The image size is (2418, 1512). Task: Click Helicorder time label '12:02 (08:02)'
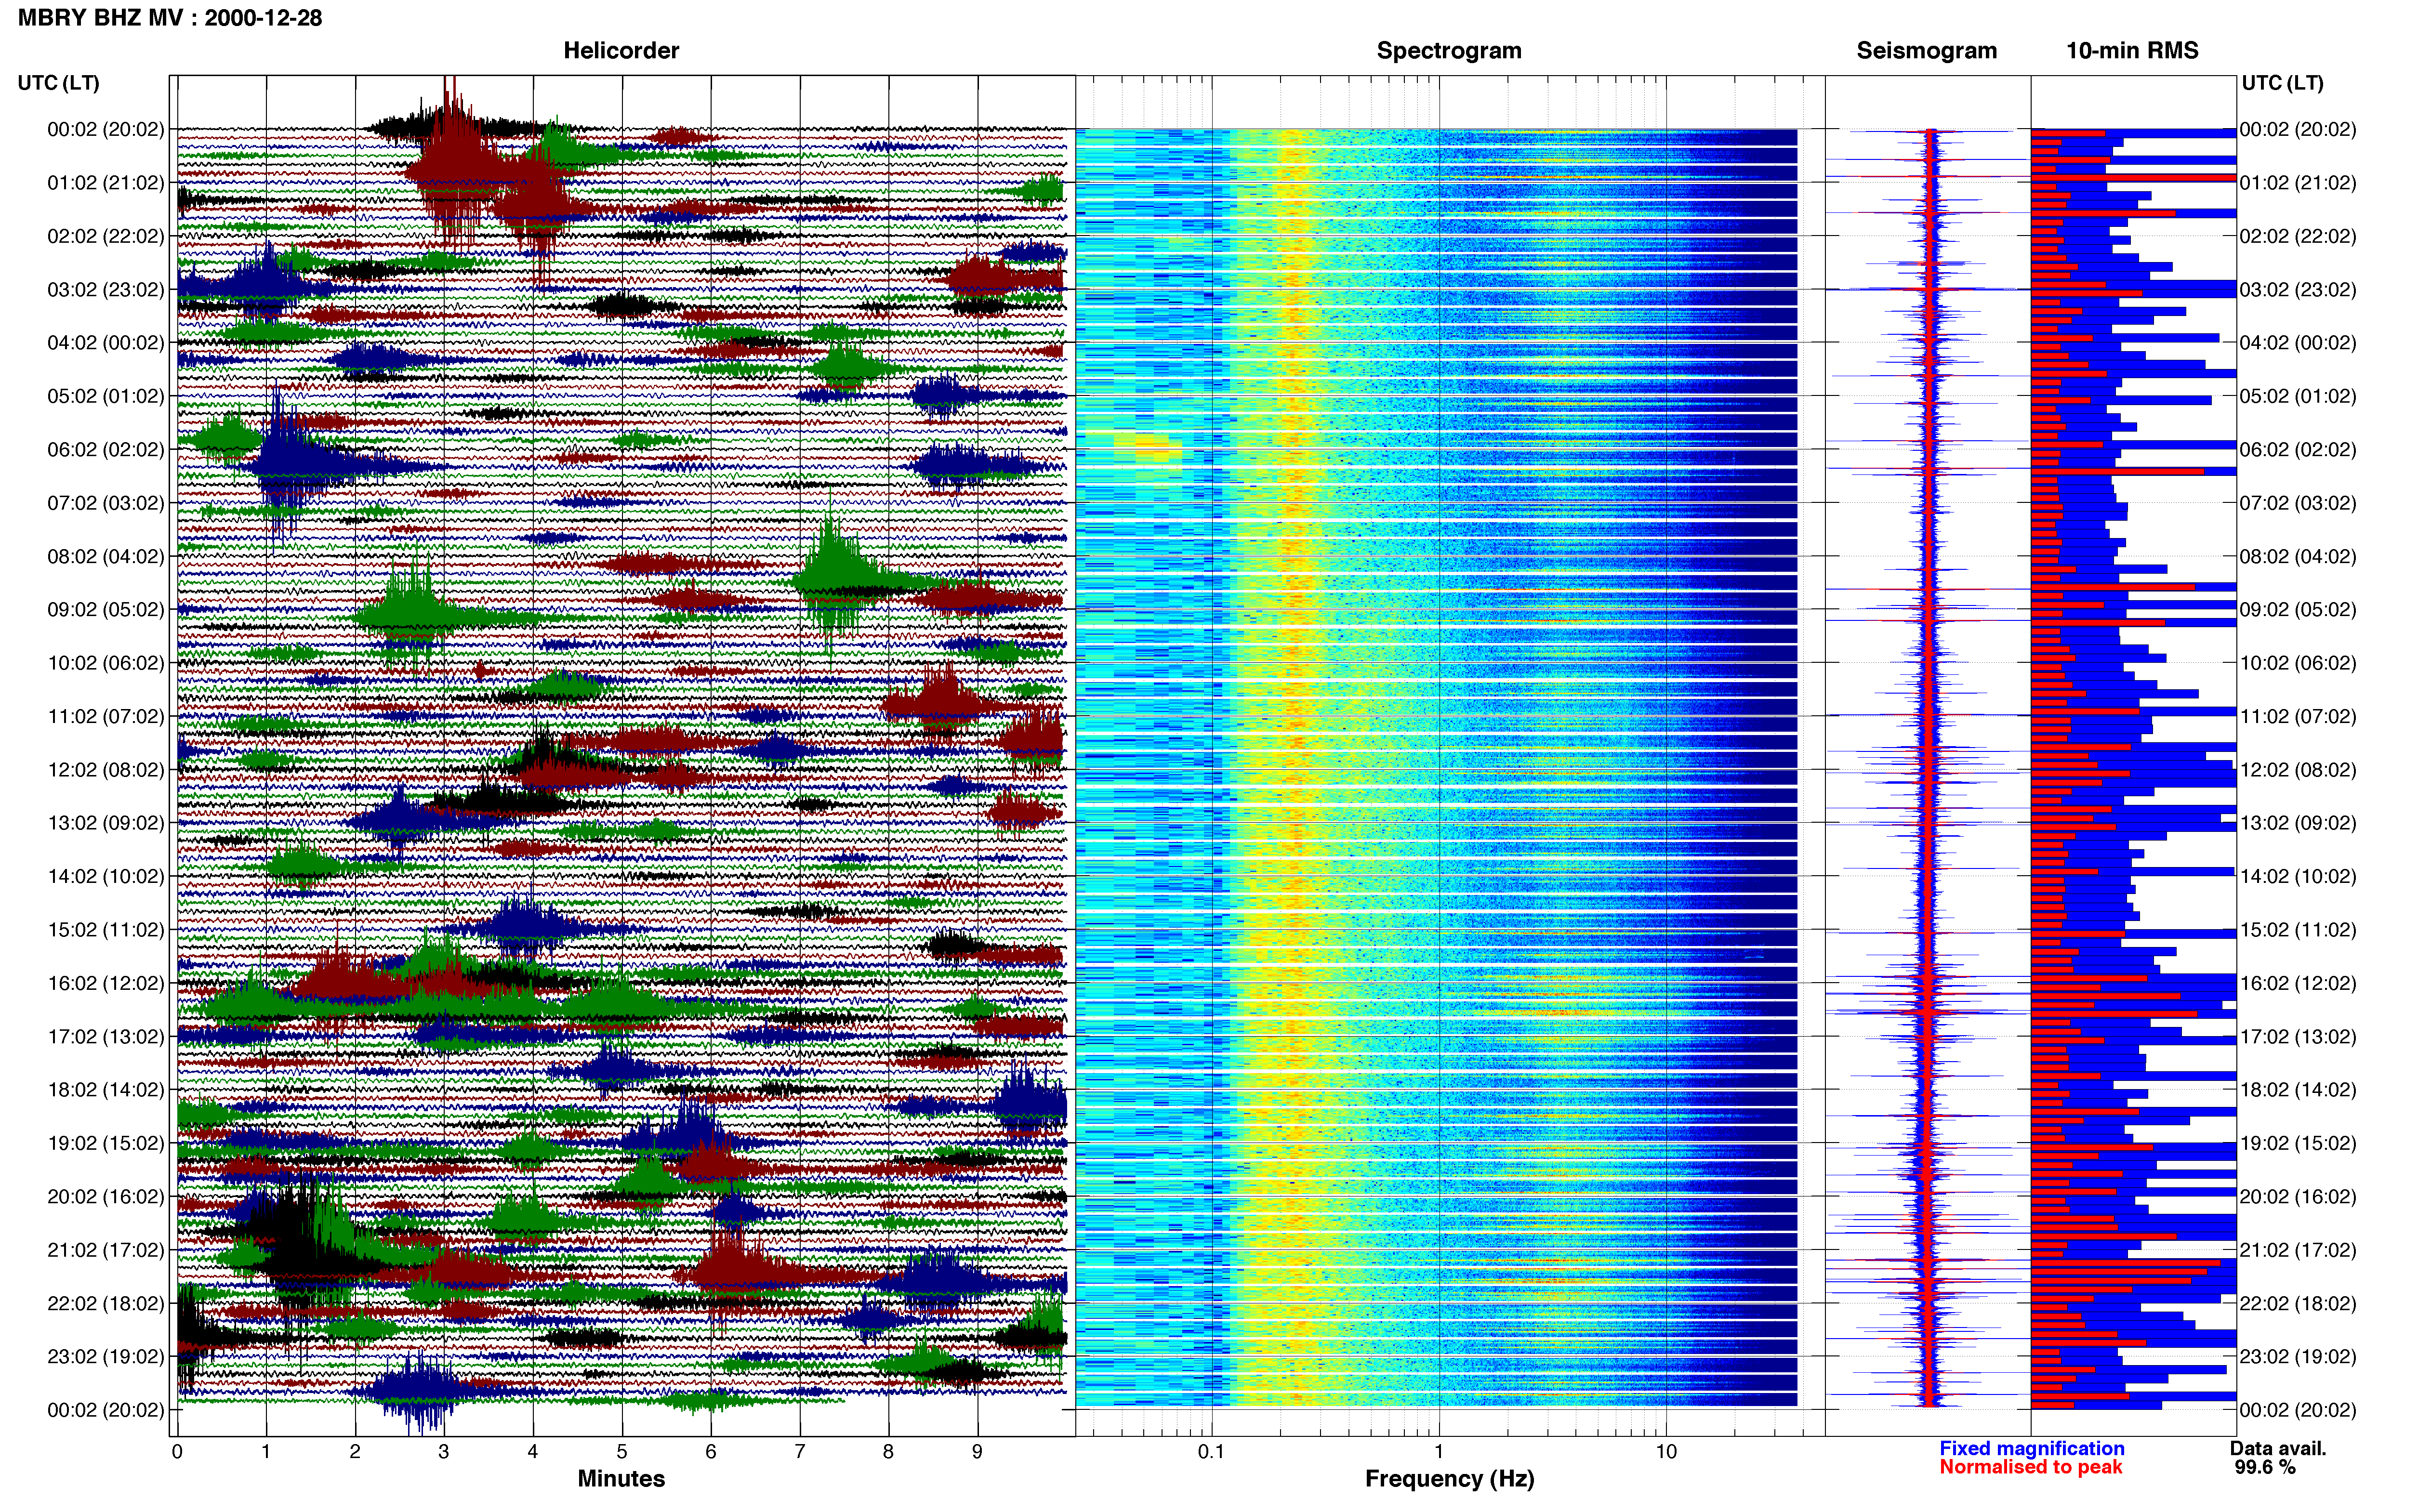[x=106, y=770]
